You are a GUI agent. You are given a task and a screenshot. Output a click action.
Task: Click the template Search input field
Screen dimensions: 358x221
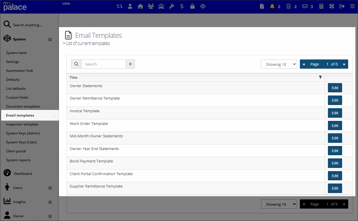click(x=104, y=64)
